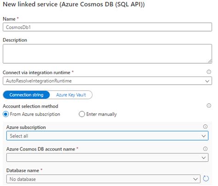Click the chevron of the AutoResolveIntegrationRuntime combo box
Viewport: 218px width, 186px height.
click(207, 81)
